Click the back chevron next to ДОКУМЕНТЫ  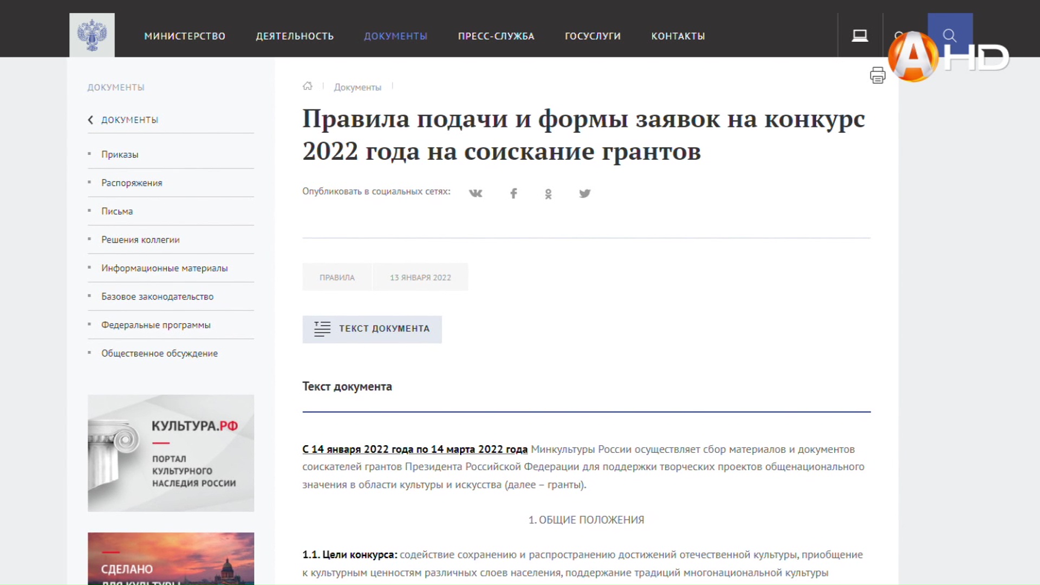pos(90,120)
